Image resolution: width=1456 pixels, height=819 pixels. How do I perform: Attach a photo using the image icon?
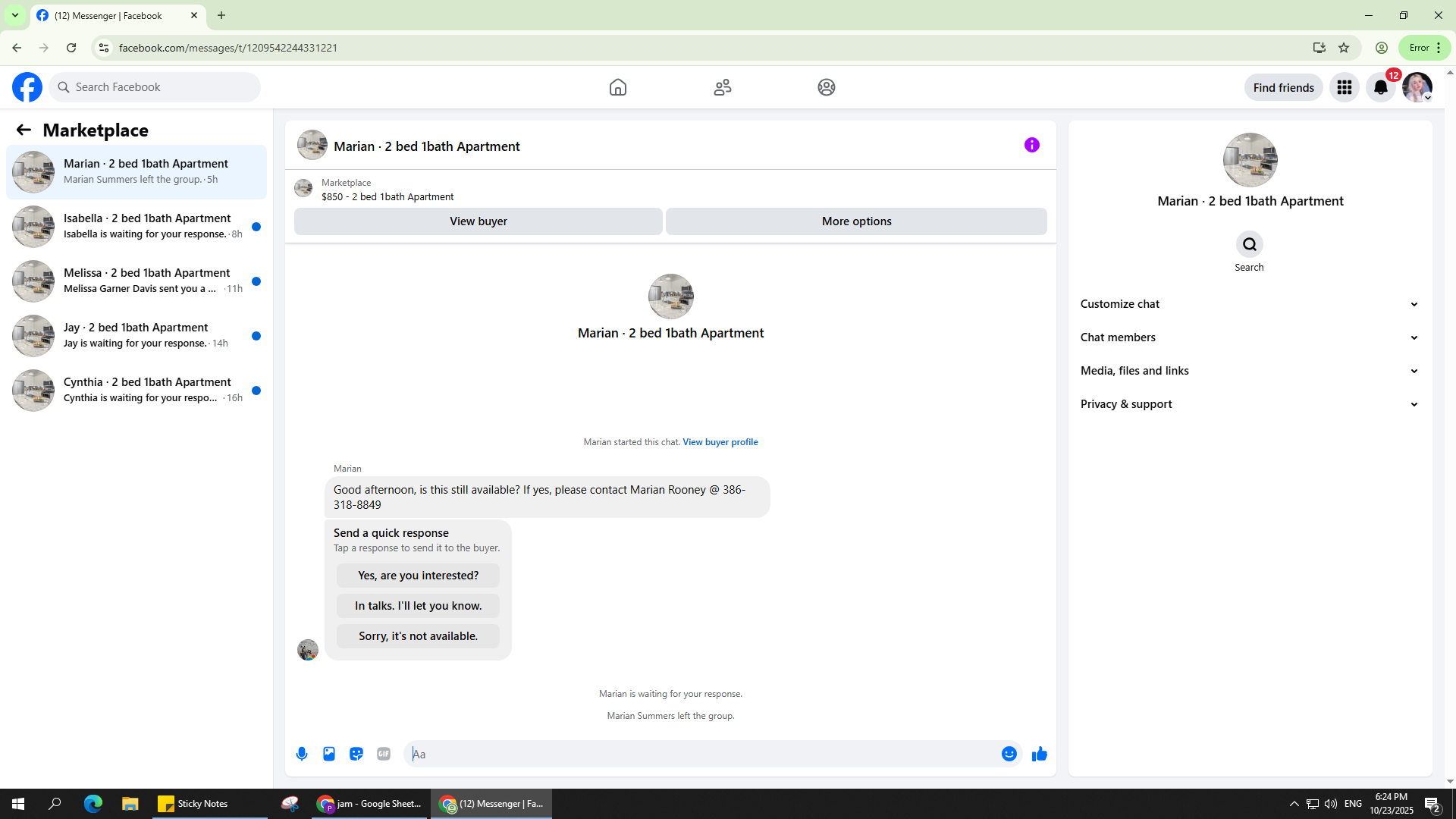(329, 754)
